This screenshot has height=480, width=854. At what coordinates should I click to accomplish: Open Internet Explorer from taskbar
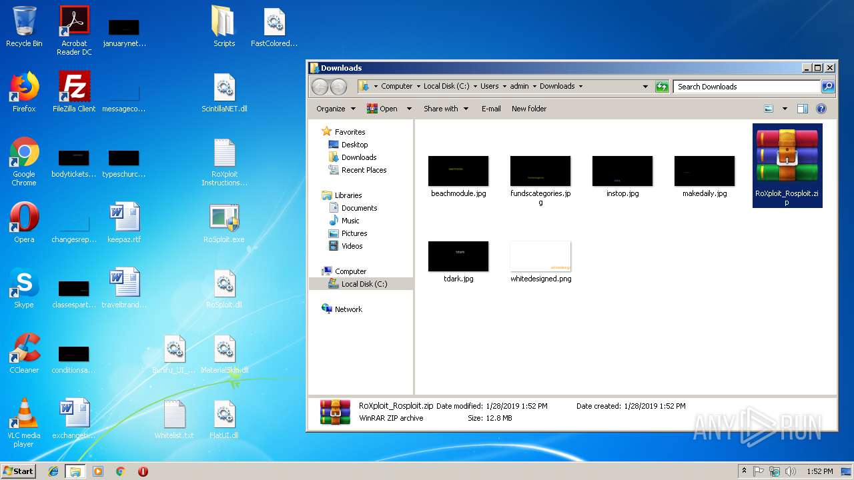click(53, 471)
